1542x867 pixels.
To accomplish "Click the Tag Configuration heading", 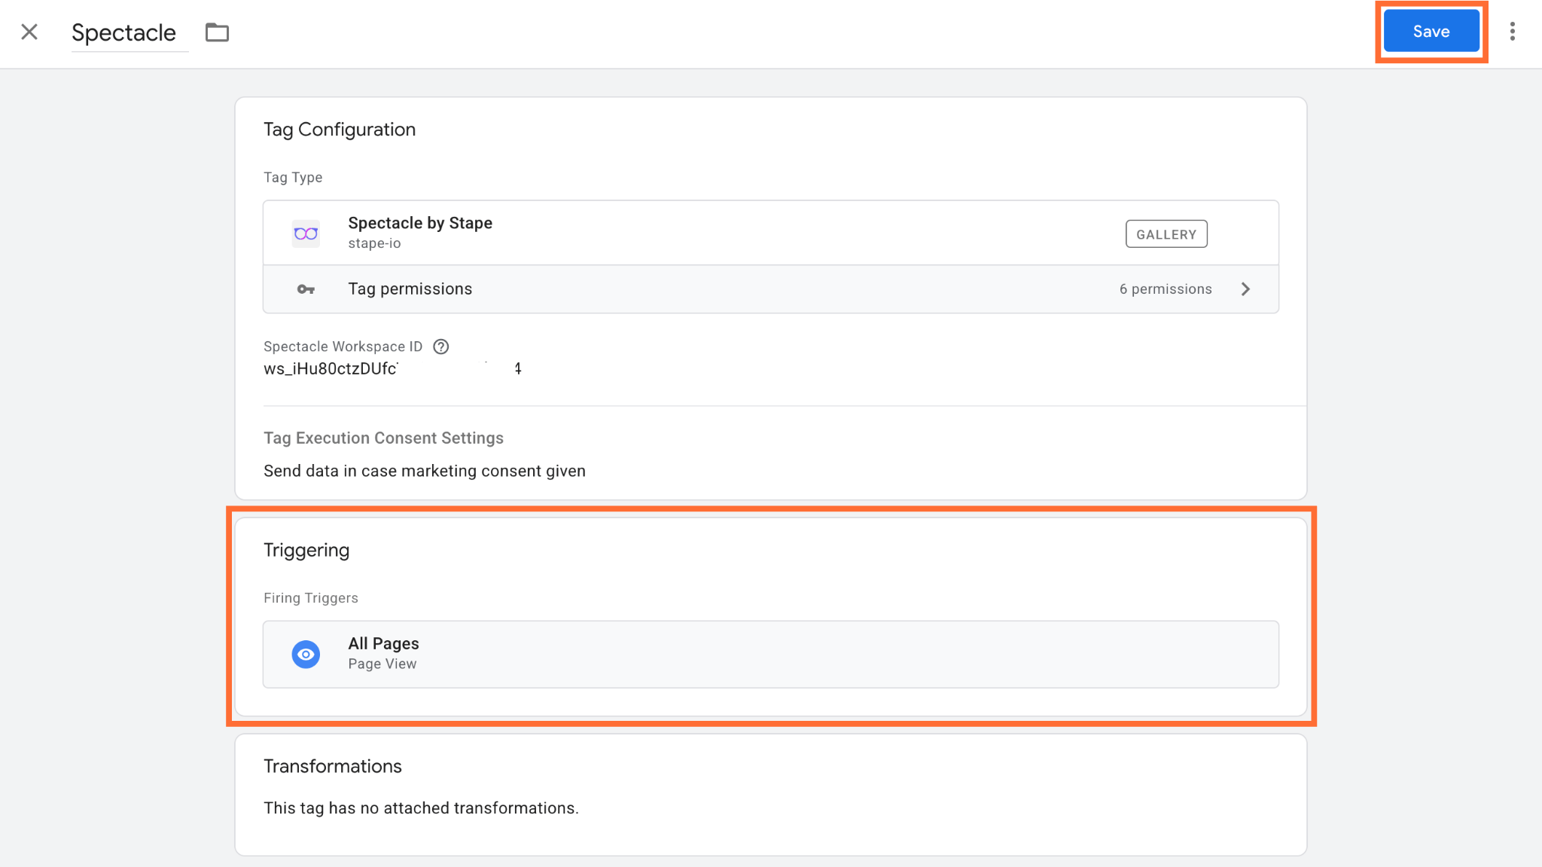I will click(x=340, y=130).
